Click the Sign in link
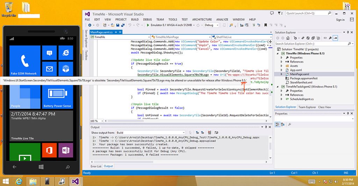The width and height of the screenshot is (358, 186). (x=340, y=20)
